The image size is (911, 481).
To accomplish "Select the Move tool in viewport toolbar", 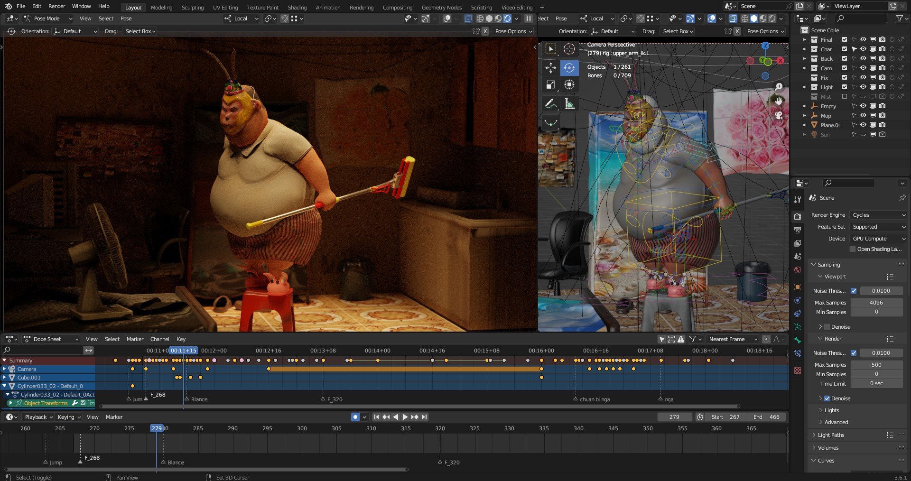I will [x=550, y=68].
